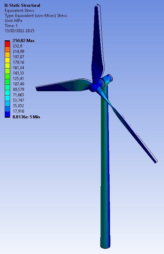This screenshot has height=254, width=164.
Task: Select the '17,916' legend value
Action: 18,111
